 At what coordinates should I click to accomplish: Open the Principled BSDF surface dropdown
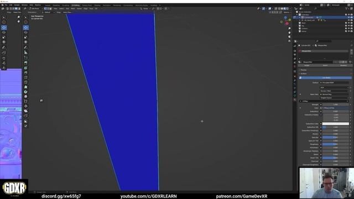click(334, 82)
